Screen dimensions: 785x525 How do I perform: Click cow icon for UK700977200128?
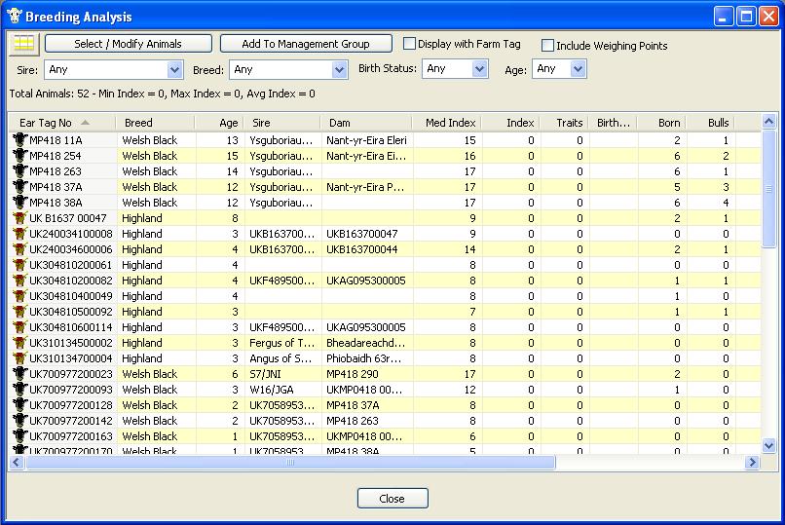tap(19, 404)
